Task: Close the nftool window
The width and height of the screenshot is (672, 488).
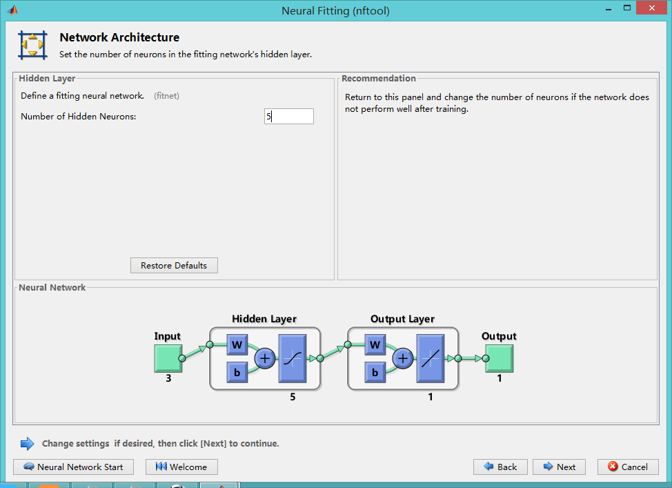Action: (652, 8)
